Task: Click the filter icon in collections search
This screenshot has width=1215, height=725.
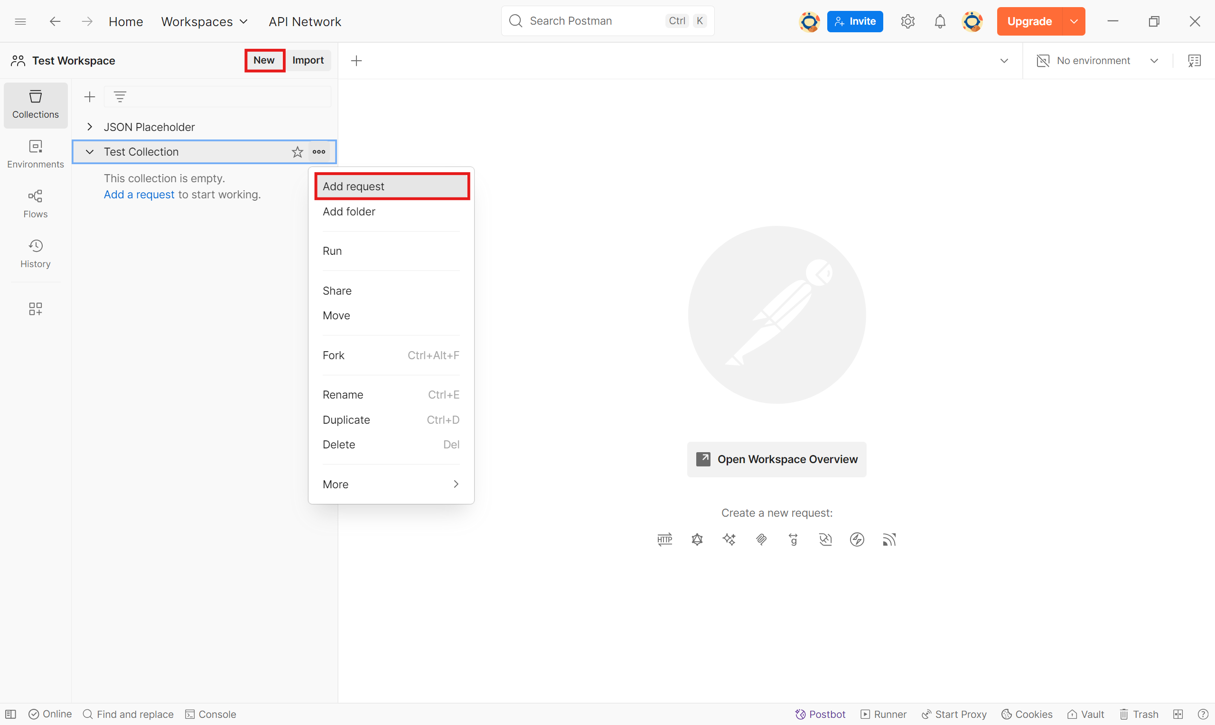Action: click(x=120, y=97)
